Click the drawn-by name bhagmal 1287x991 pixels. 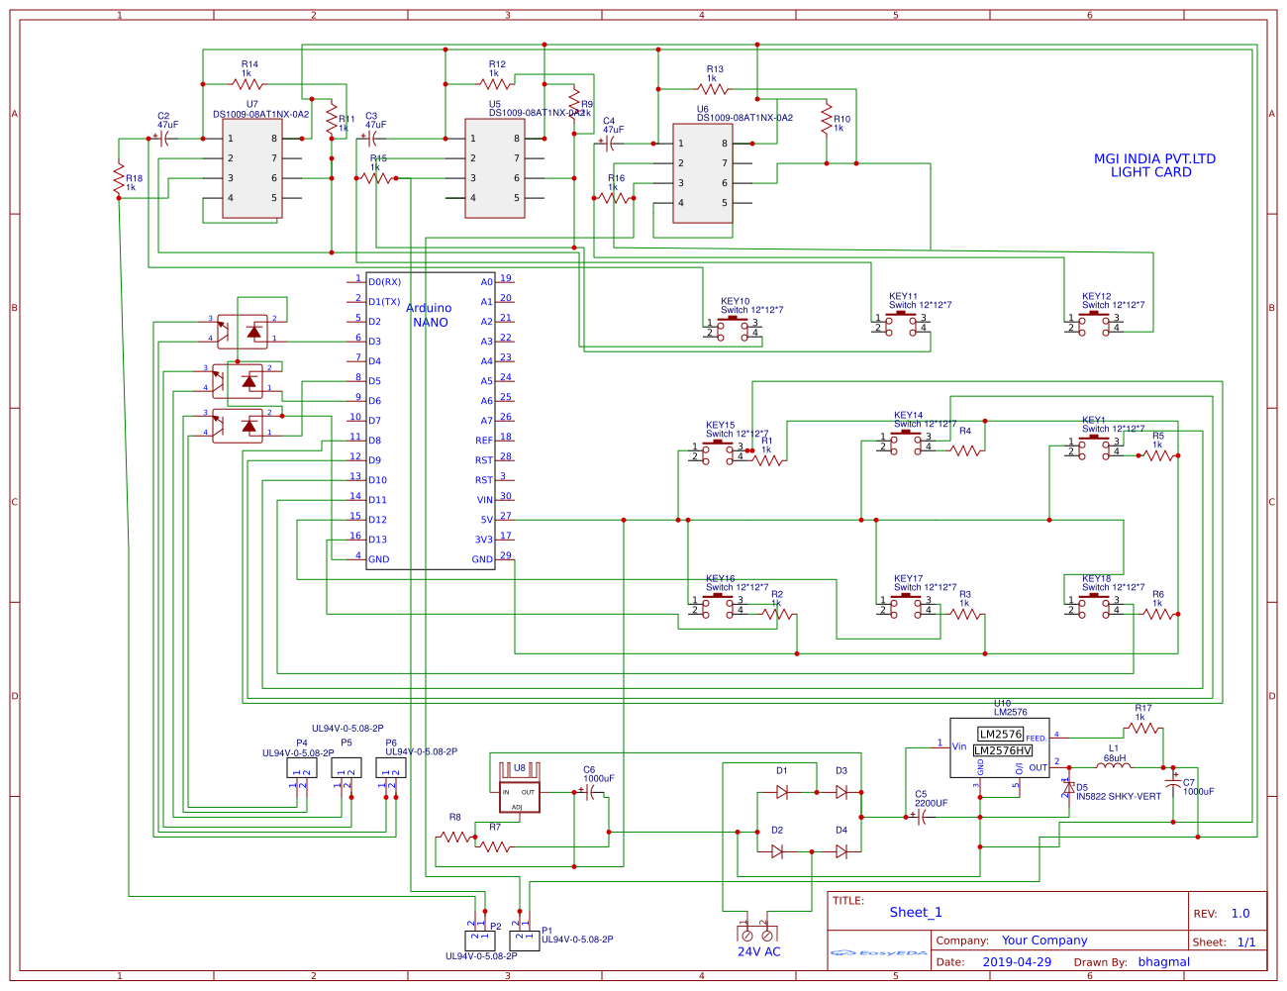coord(1164,962)
